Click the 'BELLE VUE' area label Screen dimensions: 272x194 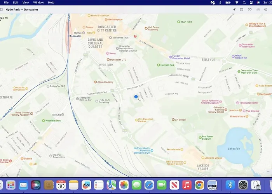(208, 60)
